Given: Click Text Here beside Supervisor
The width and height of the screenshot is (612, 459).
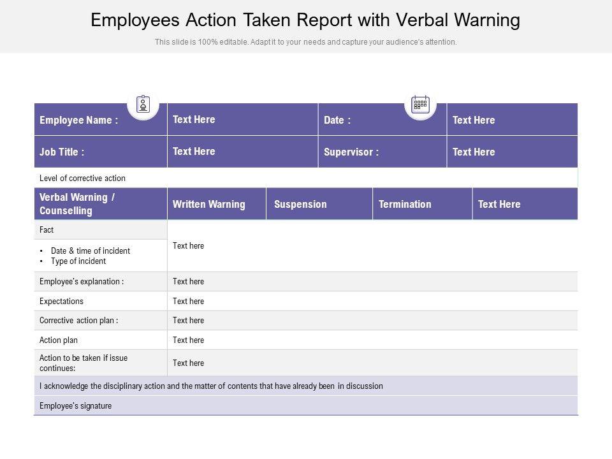Looking at the screenshot, I should 473,152.
